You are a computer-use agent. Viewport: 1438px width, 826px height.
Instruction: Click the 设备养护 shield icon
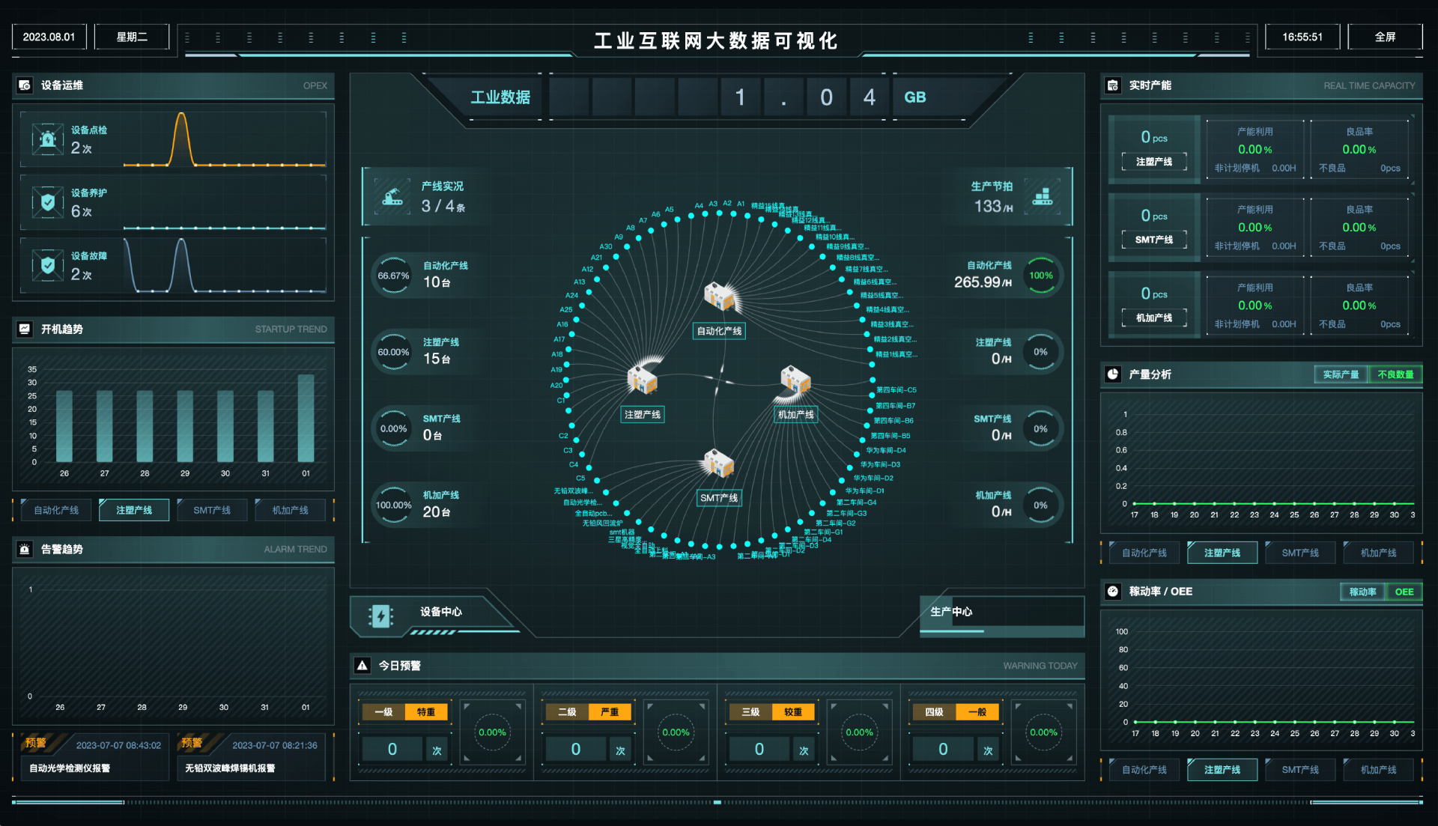coord(48,202)
